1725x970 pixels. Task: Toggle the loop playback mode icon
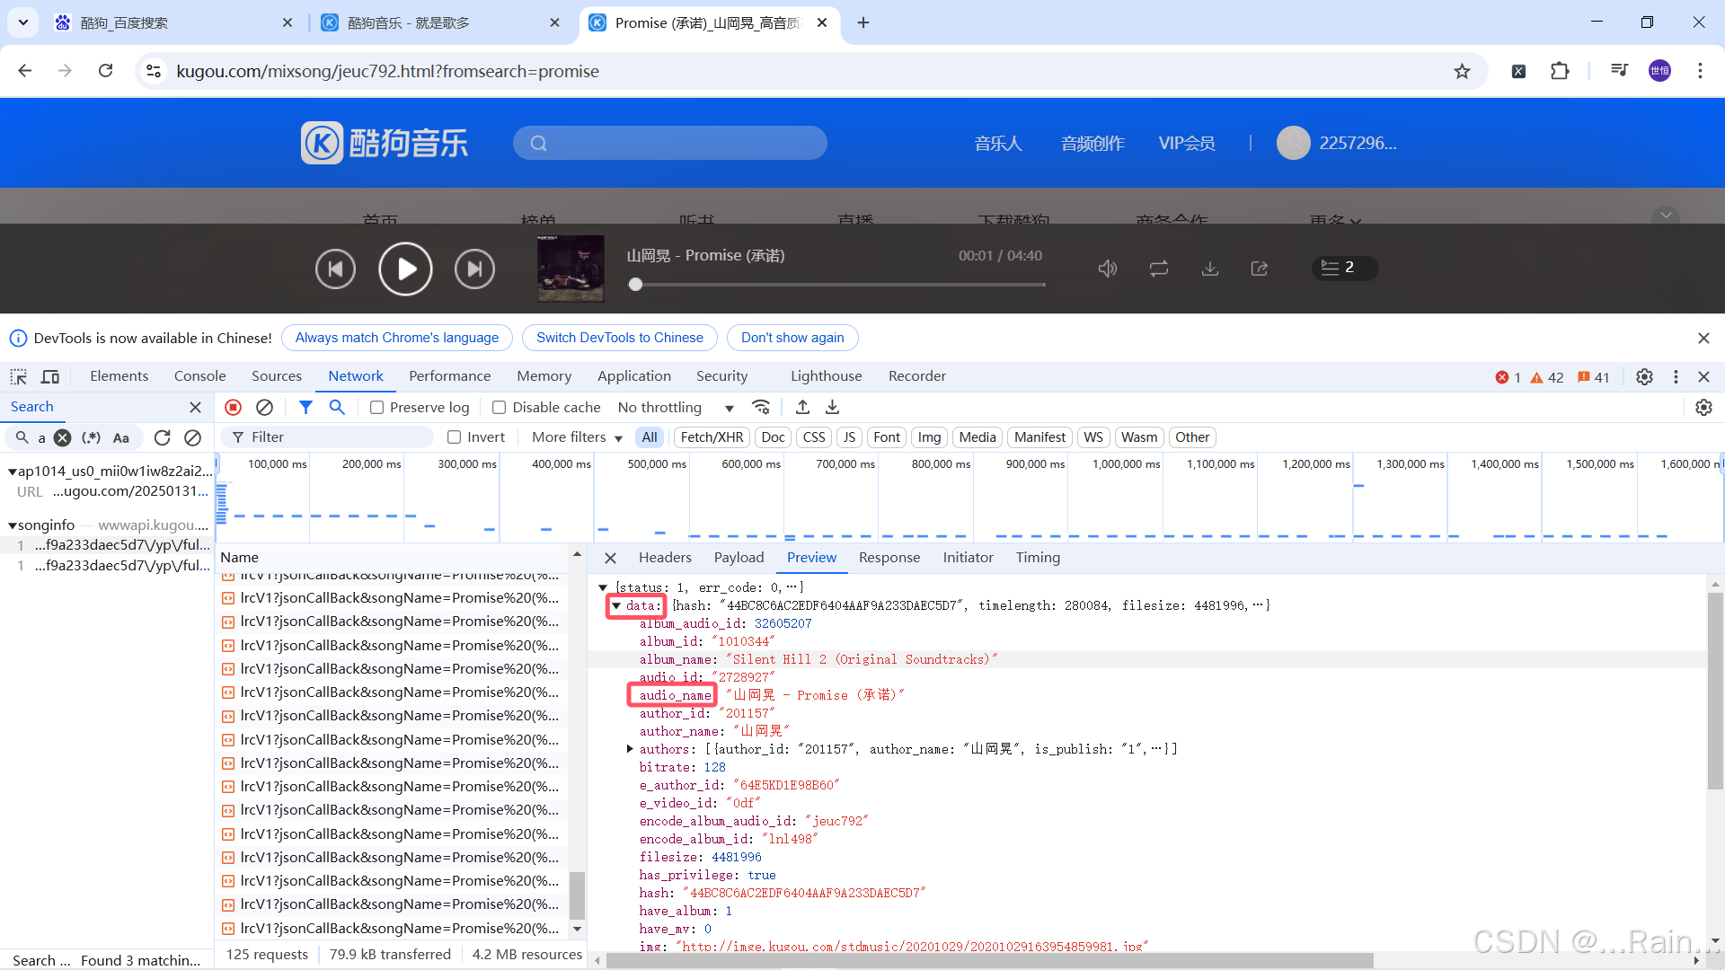pos(1158,269)
